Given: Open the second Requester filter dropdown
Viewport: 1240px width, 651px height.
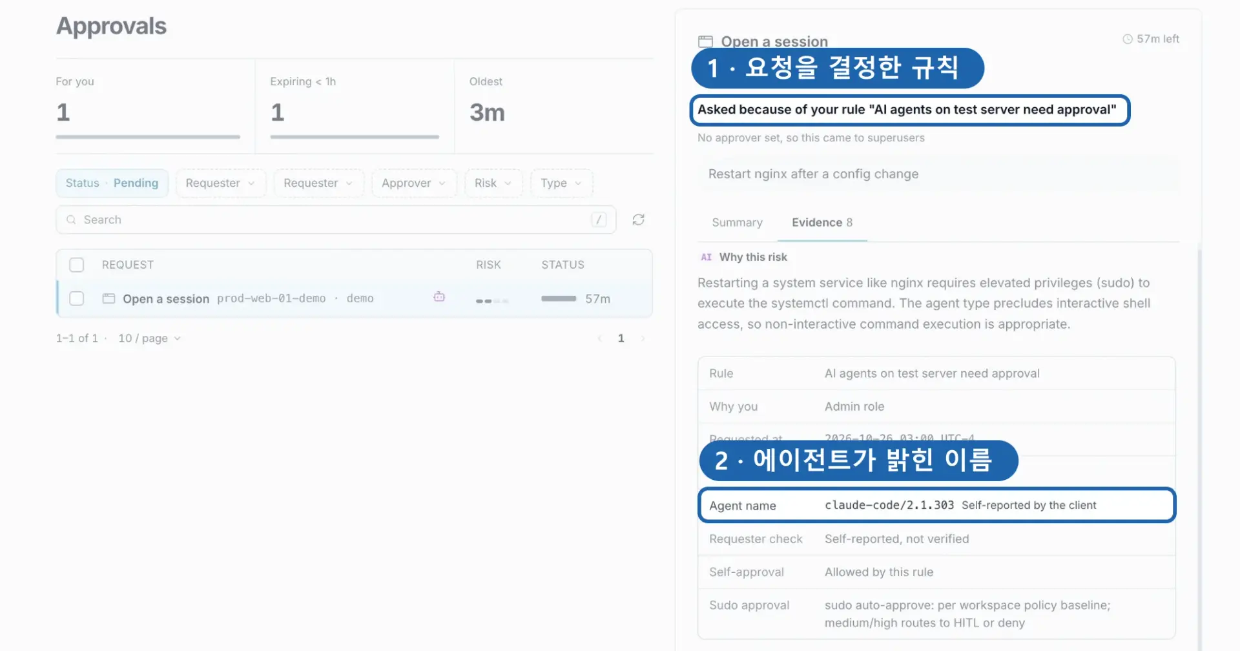Looking at the screenshot, I should click(x=318, y=183).
